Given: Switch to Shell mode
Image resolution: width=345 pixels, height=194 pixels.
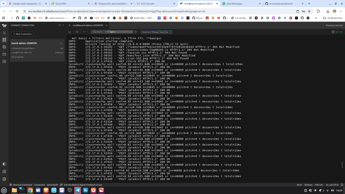Looking at the screenshot, I should pyautogui.click(x=98, y=32).
